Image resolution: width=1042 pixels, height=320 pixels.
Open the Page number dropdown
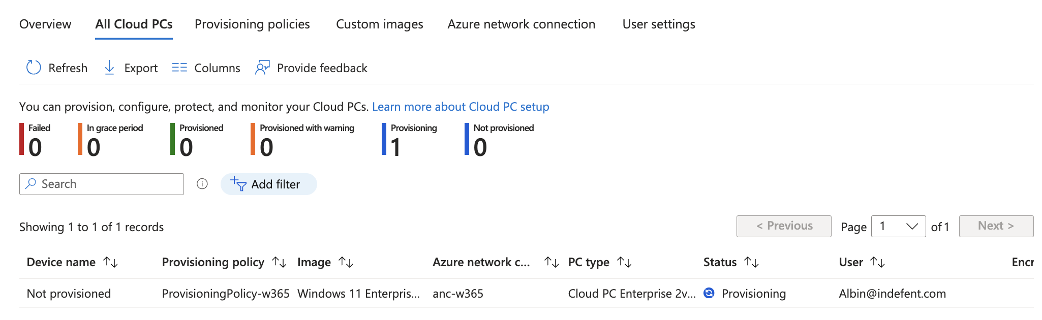point(898,226)
